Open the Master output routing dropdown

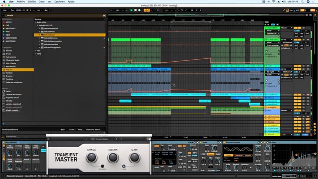pos(287,28)
